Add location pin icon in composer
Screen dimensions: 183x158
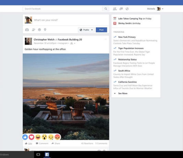[45, 30]
